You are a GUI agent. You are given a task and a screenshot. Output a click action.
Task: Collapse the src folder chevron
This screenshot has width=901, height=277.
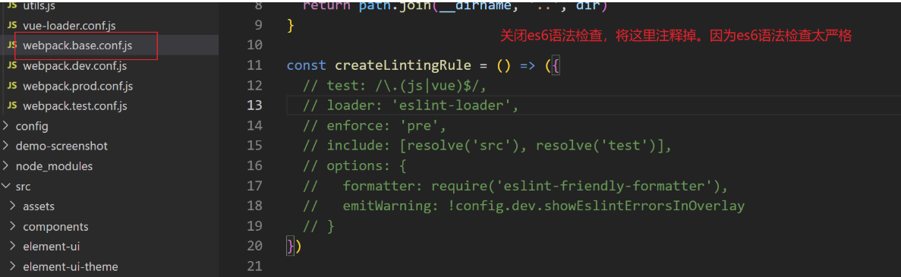point(6,186)
